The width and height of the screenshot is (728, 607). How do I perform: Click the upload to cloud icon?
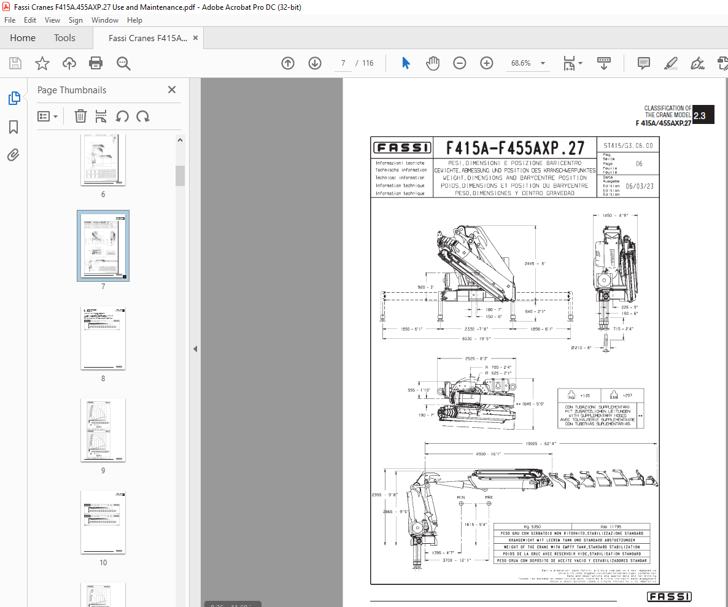click(69, 63)
